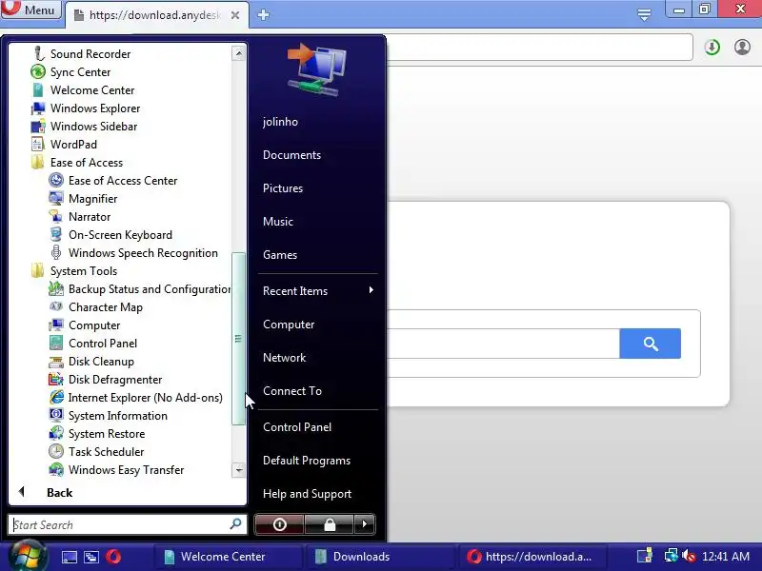Click the search magnifier in Start Search
762x571 pixels.
[x=235, y=524]
